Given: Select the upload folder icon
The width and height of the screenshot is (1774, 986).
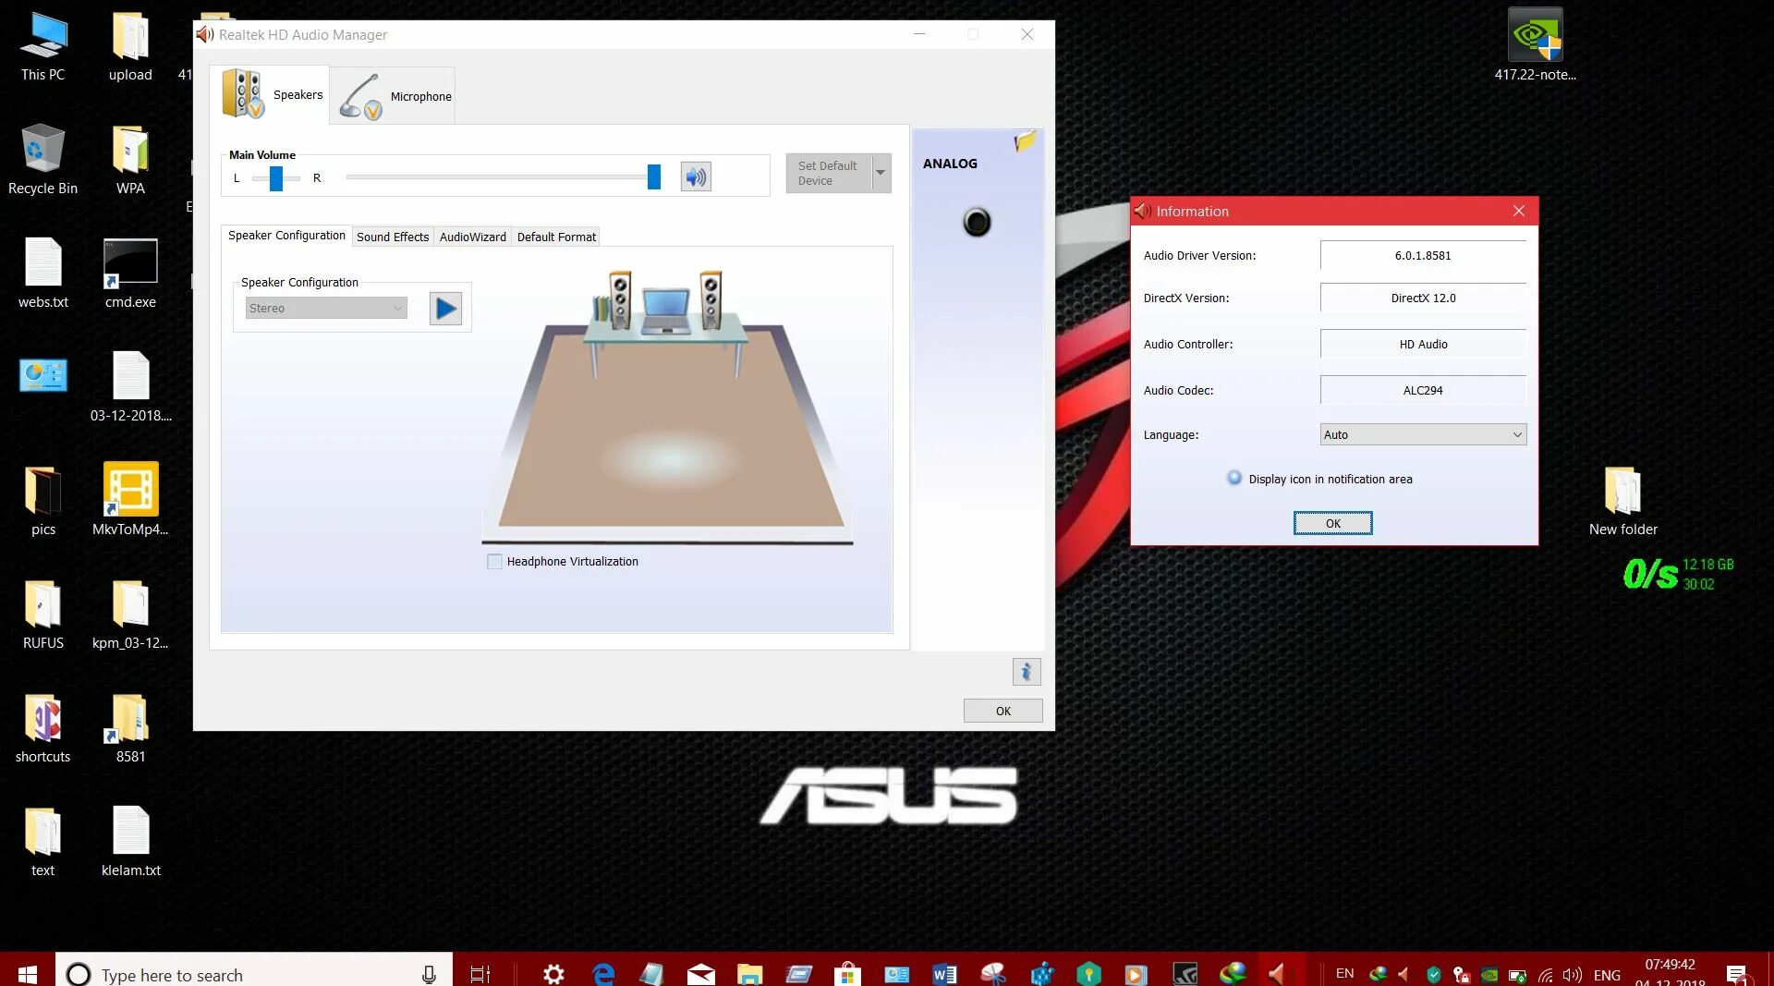Looking at the screenshot, I should [130, 47].
